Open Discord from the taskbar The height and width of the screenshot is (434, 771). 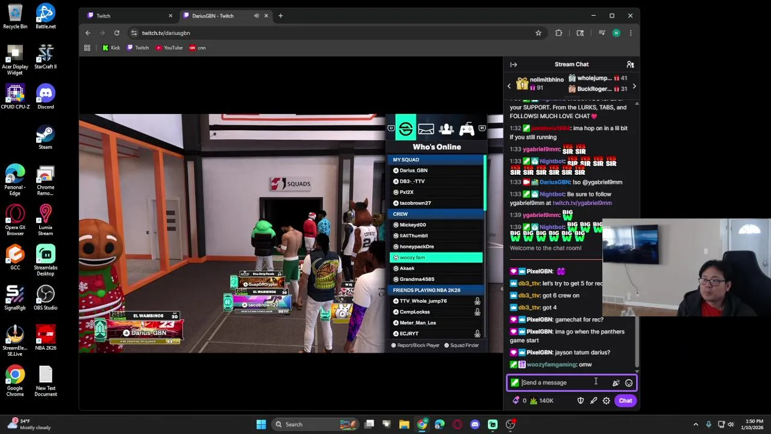(x=475, y=424)
